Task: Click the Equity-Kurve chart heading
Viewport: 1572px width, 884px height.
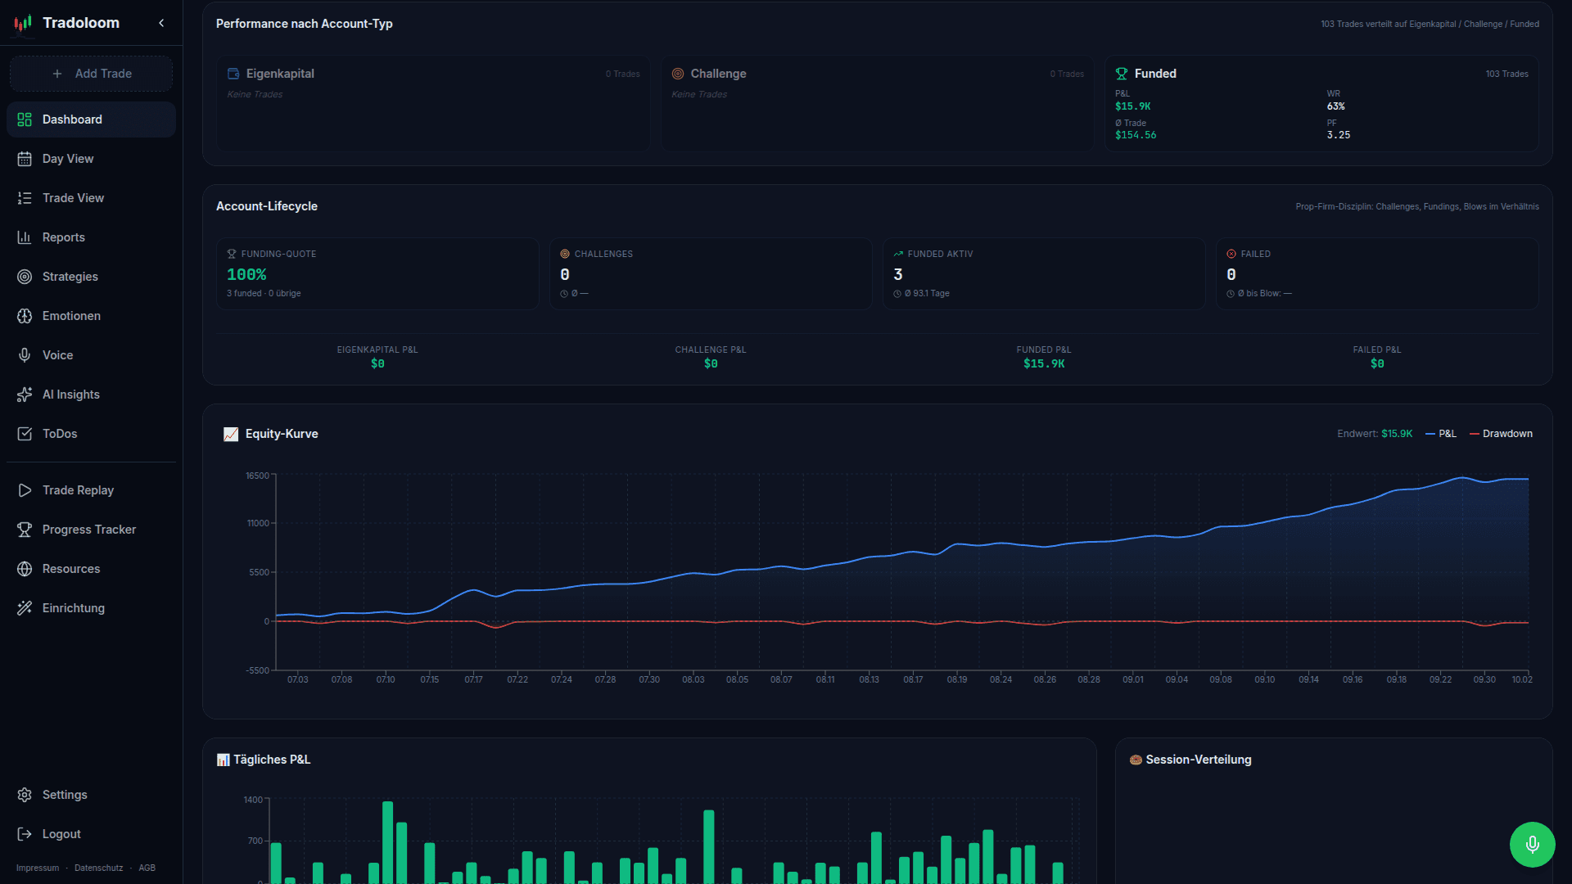Action: [282, 434]
